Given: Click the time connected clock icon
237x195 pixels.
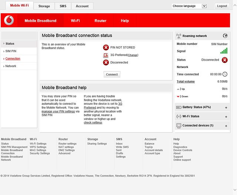Looking at the screenshot, I should [225, 74].
